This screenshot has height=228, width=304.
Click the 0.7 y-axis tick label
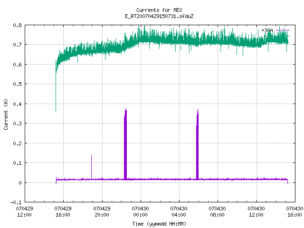(x=17, y=45)
